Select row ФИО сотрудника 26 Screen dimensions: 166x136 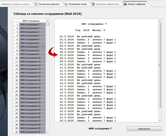click(32, 117)
